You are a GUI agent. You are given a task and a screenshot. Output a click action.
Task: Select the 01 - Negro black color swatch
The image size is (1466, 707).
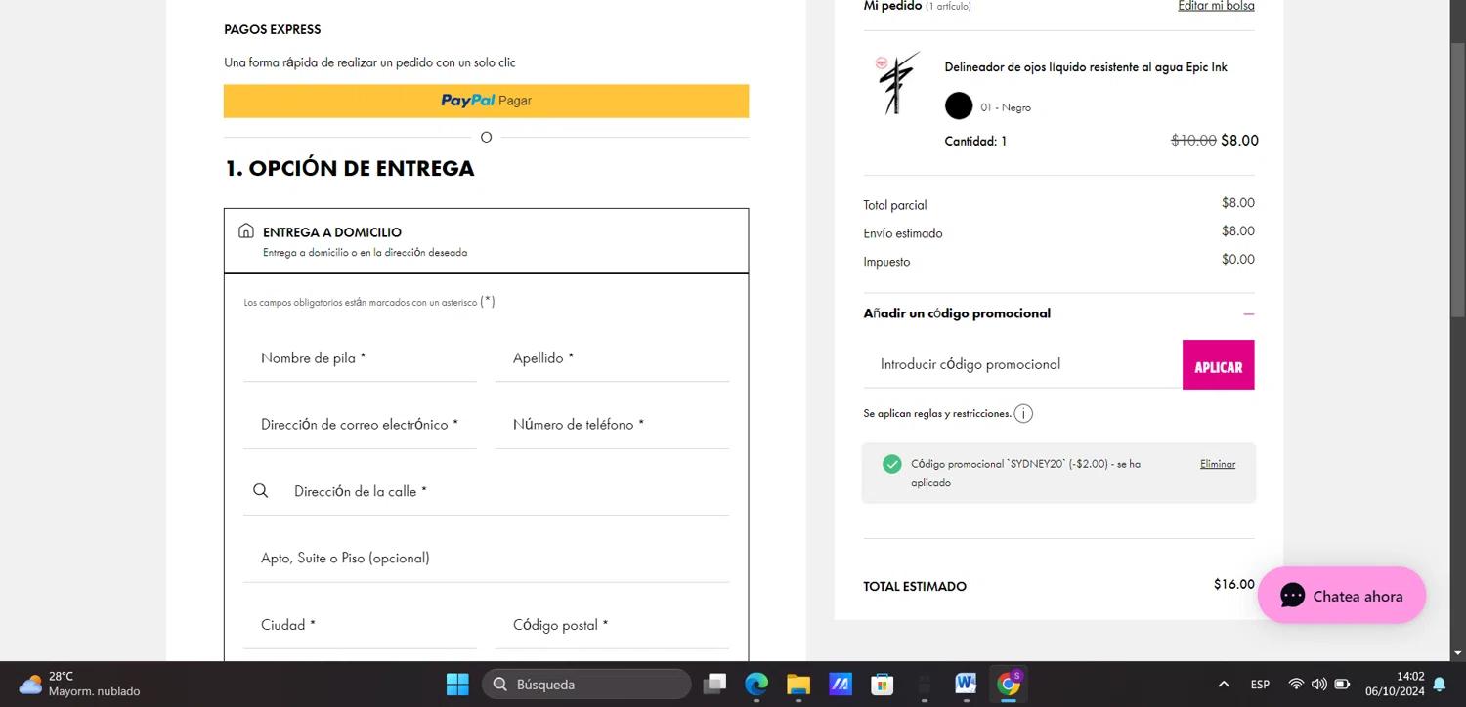point(959,106)
